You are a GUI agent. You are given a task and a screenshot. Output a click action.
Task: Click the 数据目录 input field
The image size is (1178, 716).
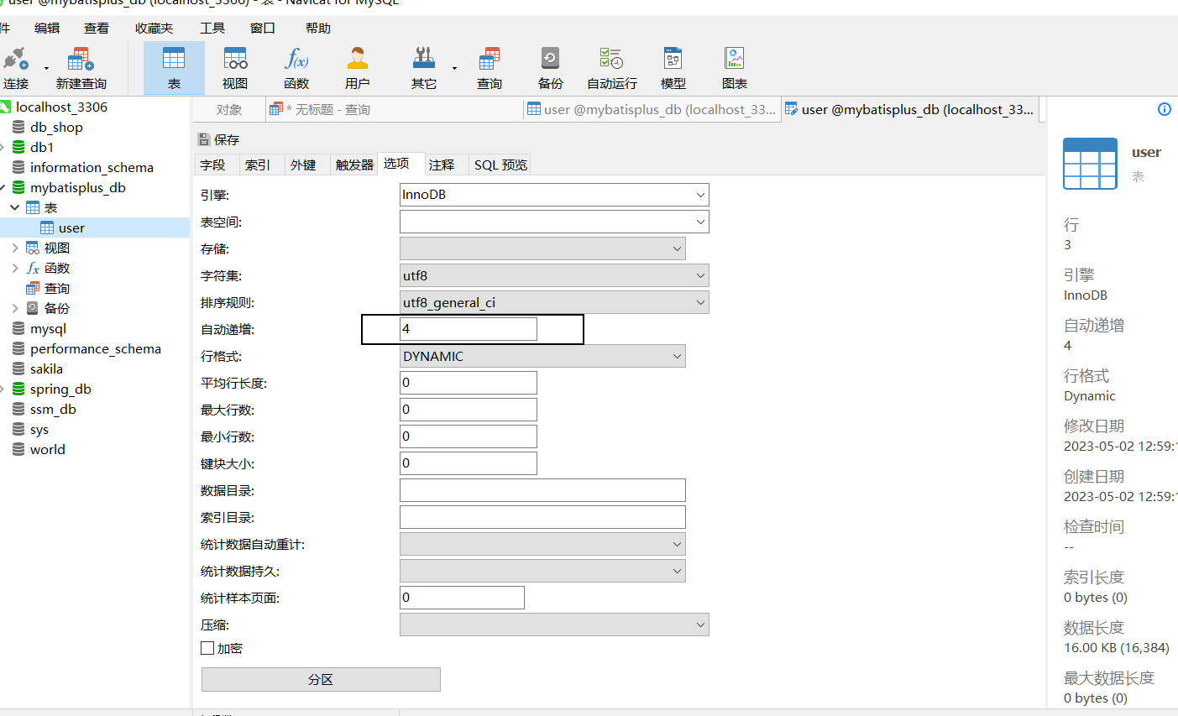click(542, 490)
